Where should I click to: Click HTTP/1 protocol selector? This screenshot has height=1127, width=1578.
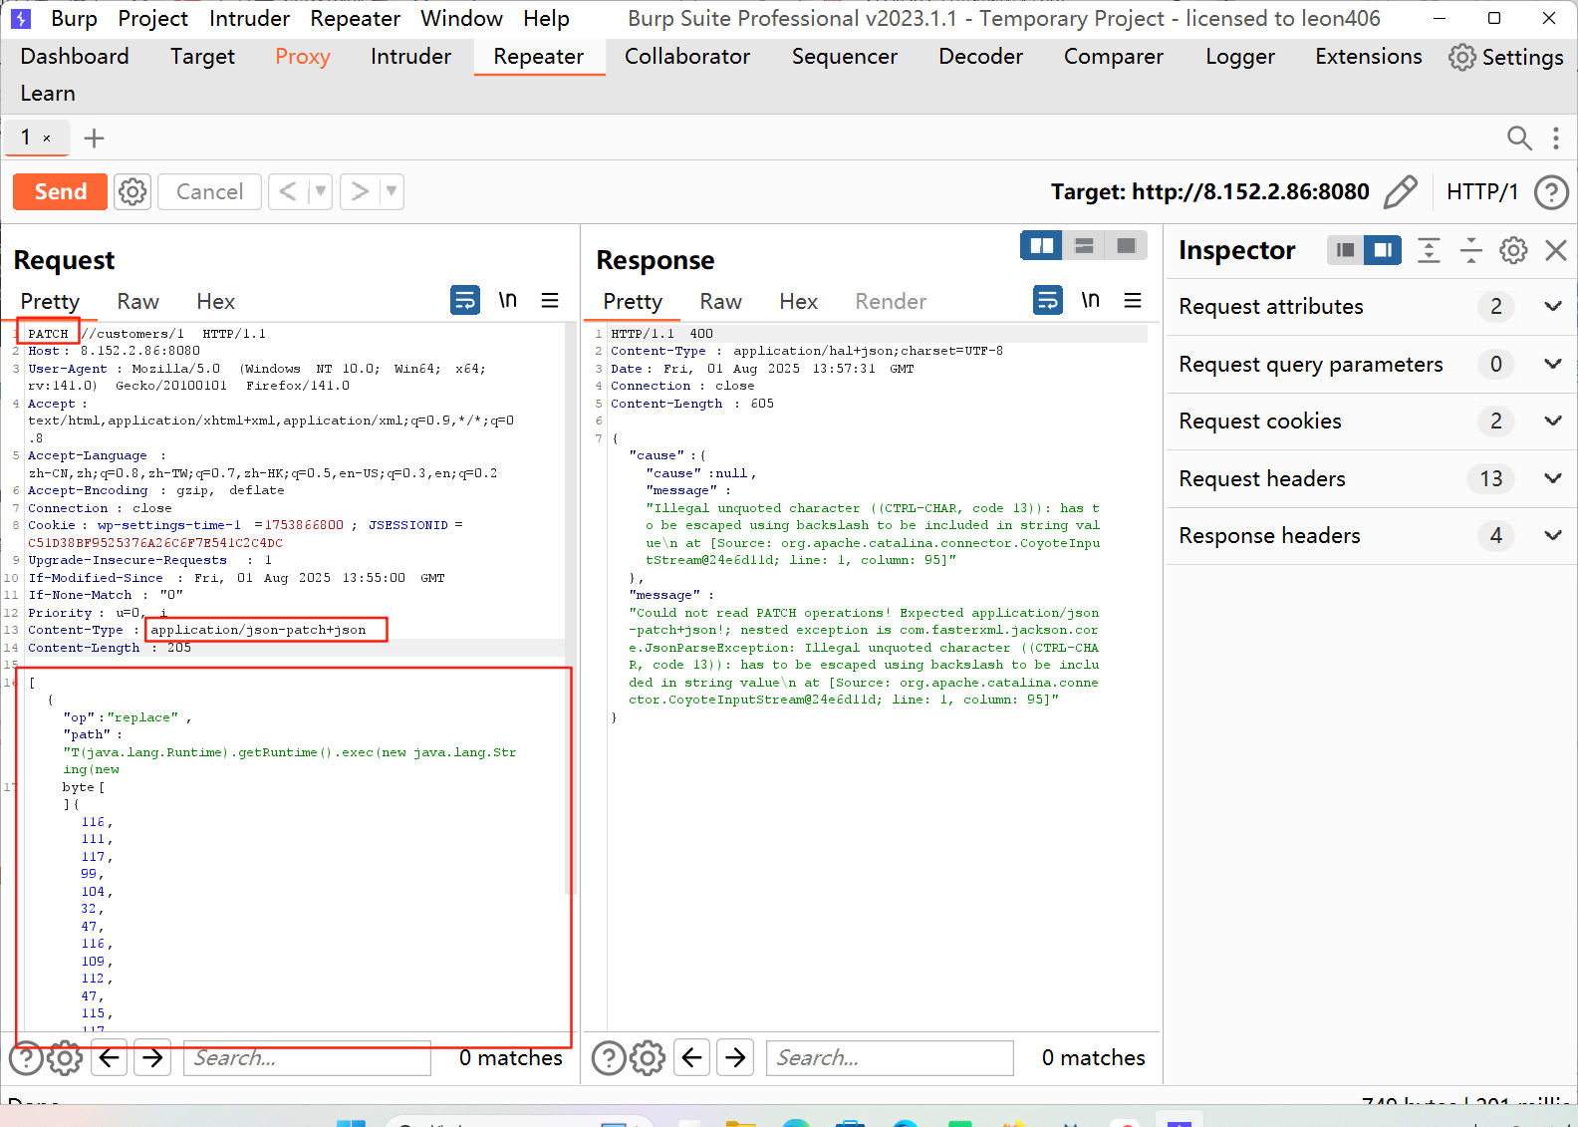pyautogui.click(x=1482, y=191)
